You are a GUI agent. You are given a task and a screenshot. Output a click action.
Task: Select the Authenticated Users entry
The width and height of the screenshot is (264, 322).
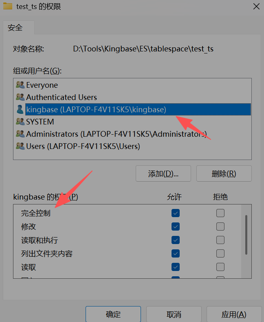click(62, 97)
